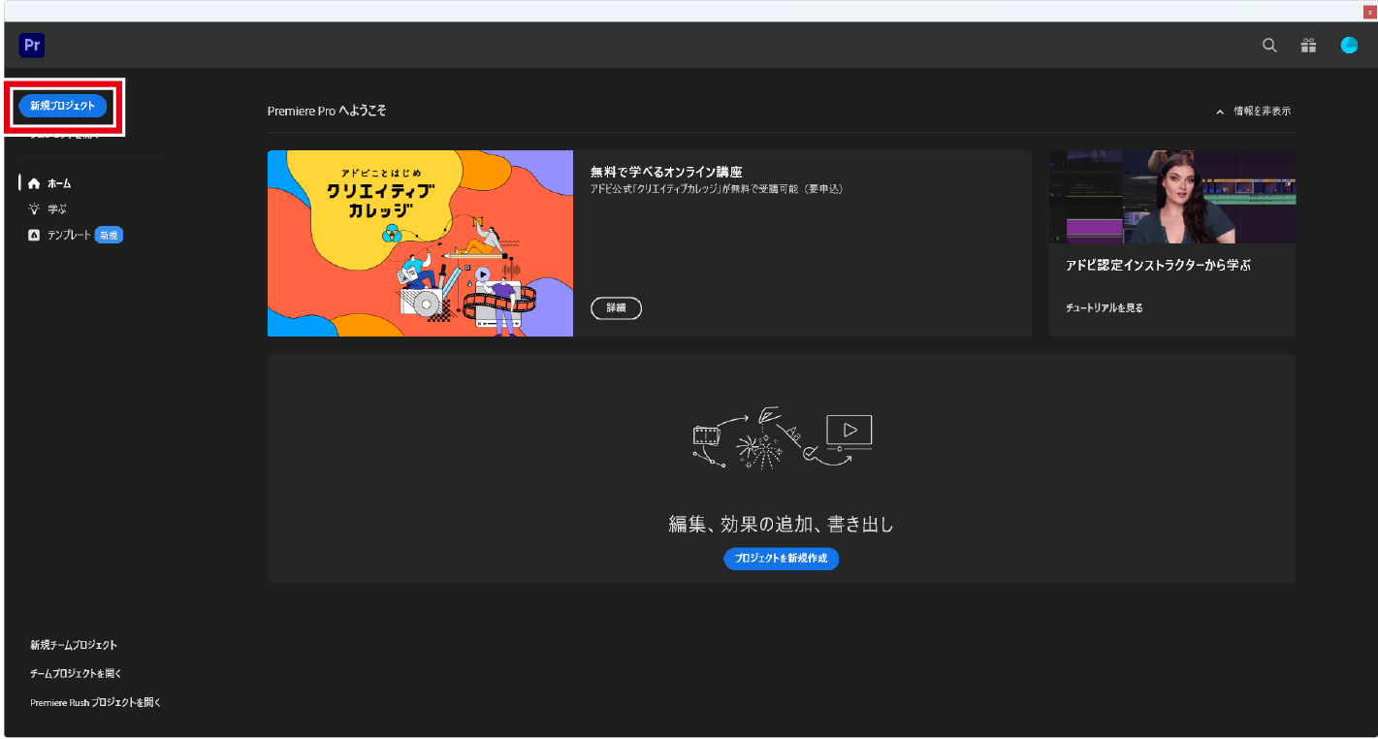Open Premiere Rush プロジェクトを開く
The height and width of the screenshot is (739, 1378).
95,702
